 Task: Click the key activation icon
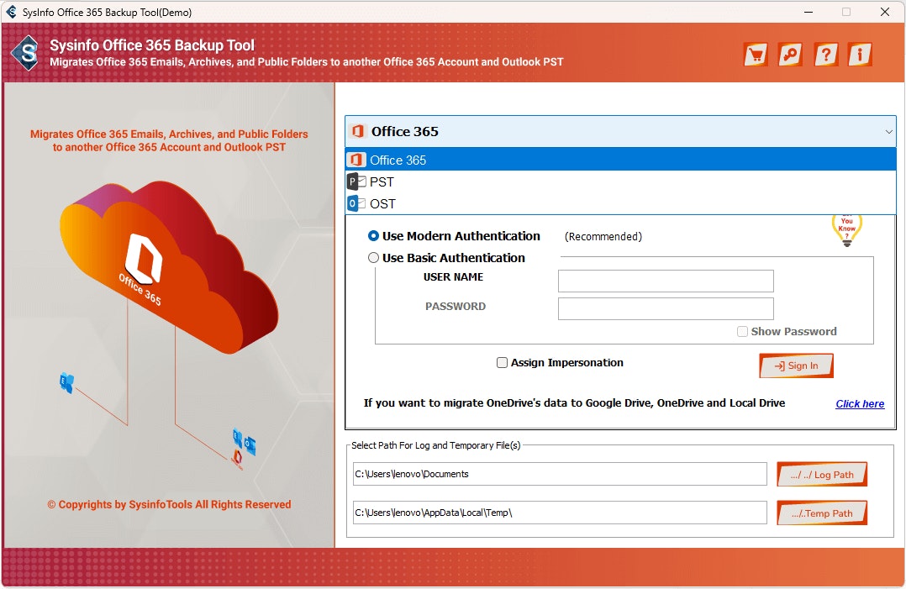pyautogui.click(x=789, y=54)
